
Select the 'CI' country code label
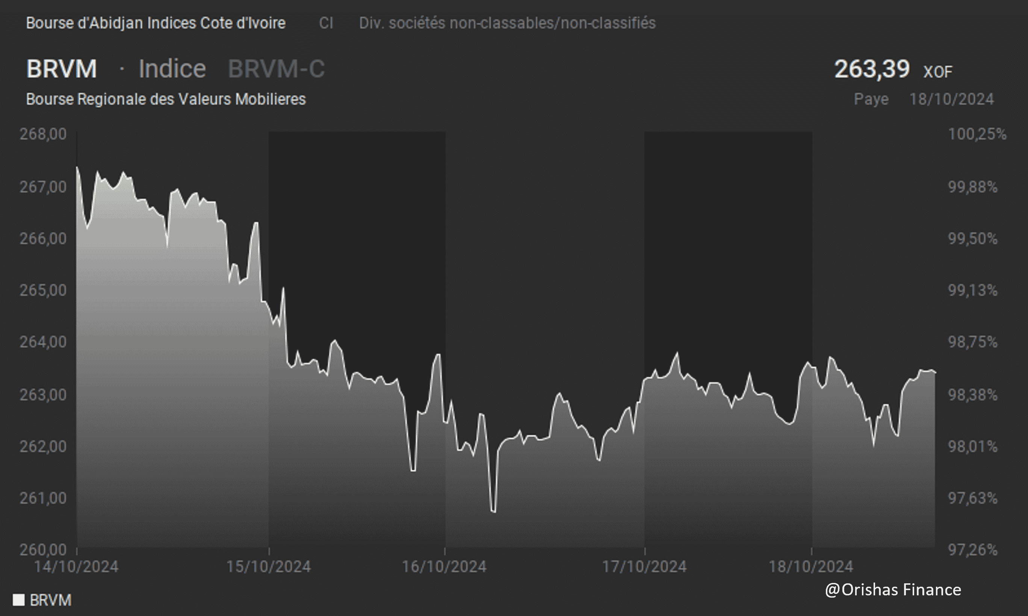(x=326, y=23)
